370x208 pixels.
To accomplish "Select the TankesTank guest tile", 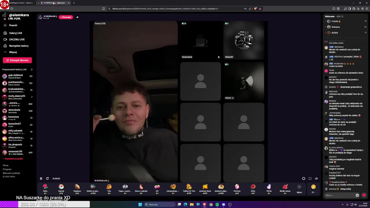I will coord(200,40).
